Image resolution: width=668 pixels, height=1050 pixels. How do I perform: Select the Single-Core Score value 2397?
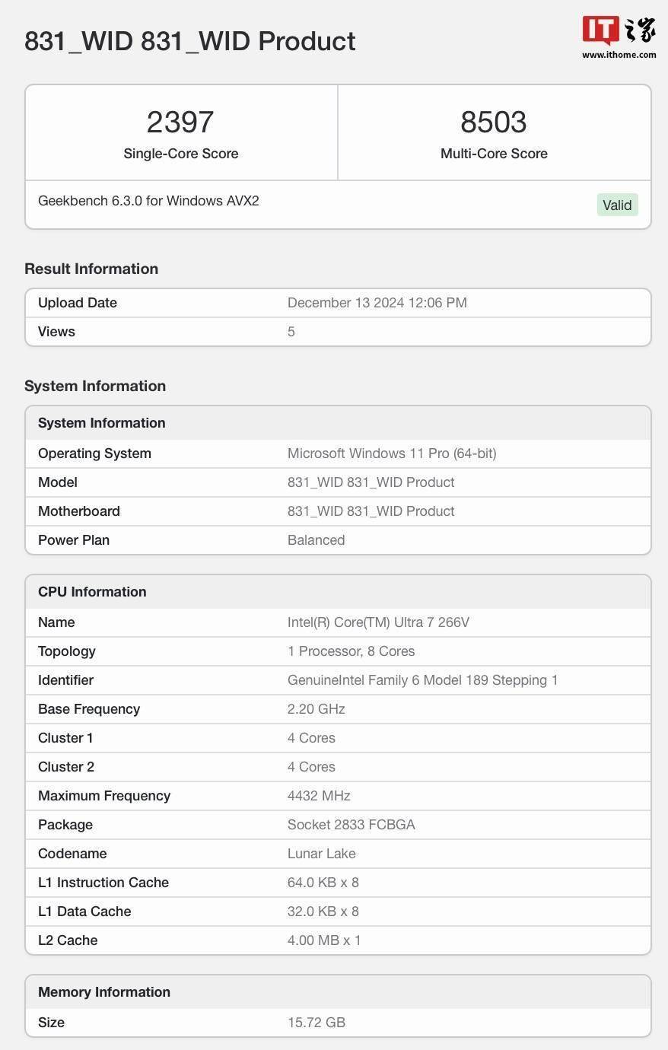tap(180, 122)
